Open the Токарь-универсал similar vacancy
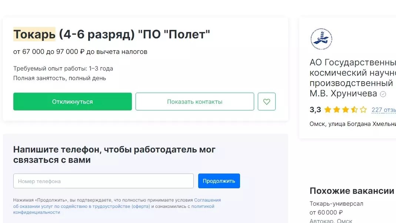The height and width of the screenshot is (223, 396). point(336,203)
